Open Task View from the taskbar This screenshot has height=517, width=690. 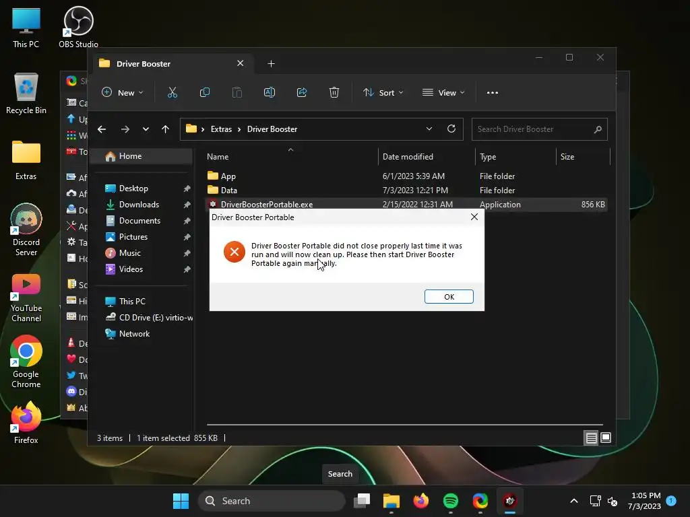pyautogui.click(x=362, y=501)
